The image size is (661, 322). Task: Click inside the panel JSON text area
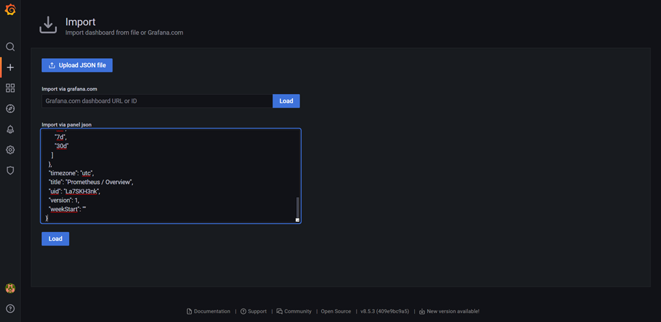tap(171, 176)
